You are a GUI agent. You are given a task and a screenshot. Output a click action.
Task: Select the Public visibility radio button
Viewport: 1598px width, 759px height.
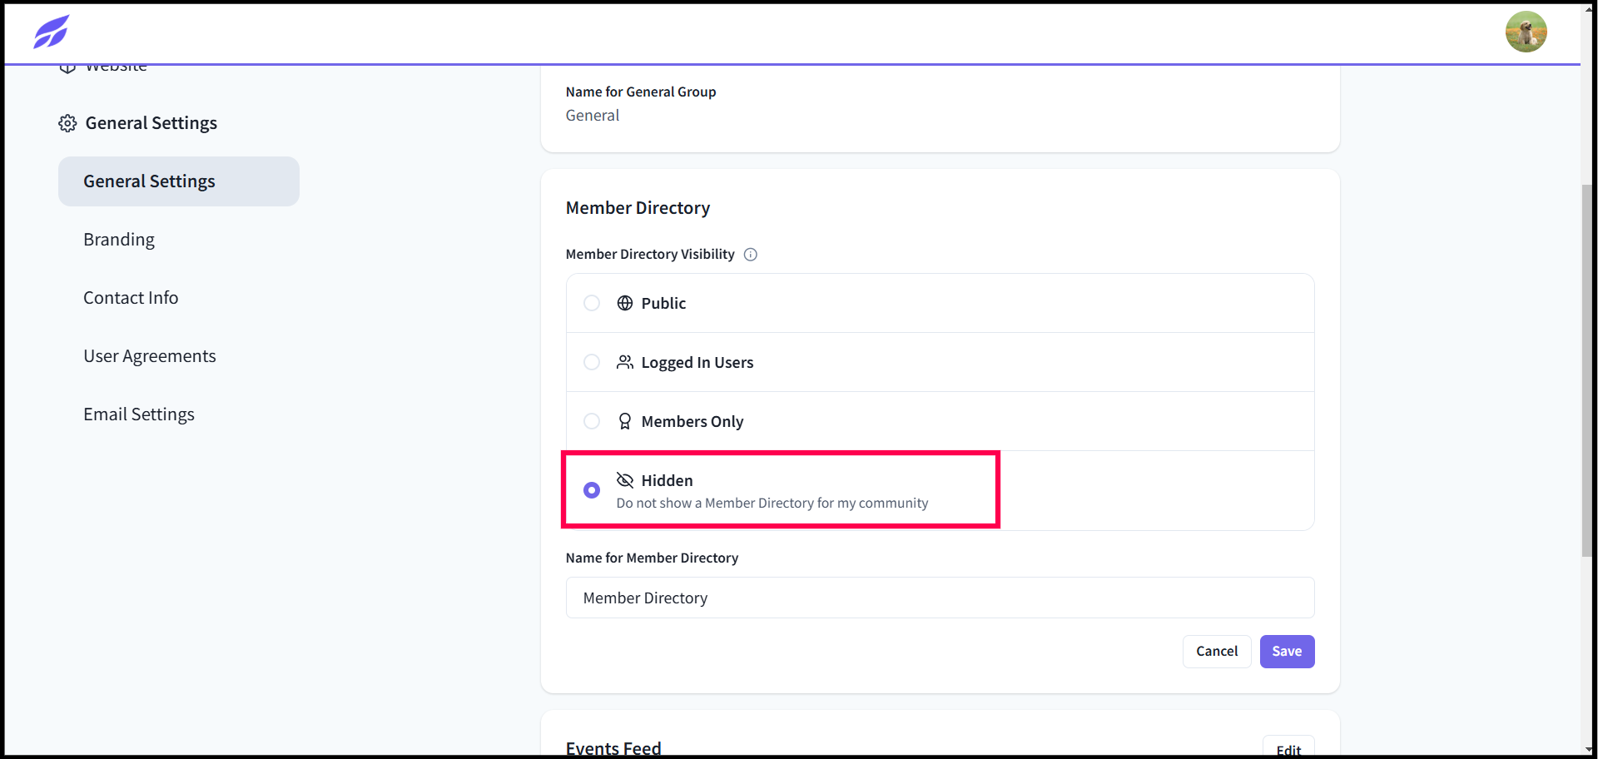pyautogui.click(x=592, y=303)
